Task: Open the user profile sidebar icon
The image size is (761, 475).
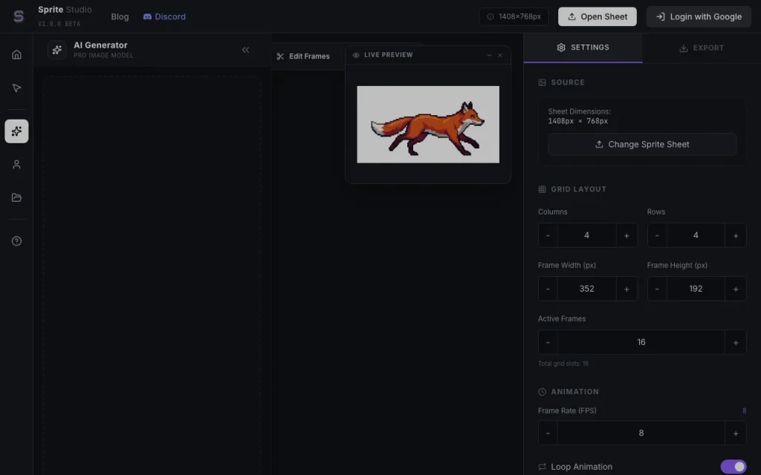Action: click(16, 164)
